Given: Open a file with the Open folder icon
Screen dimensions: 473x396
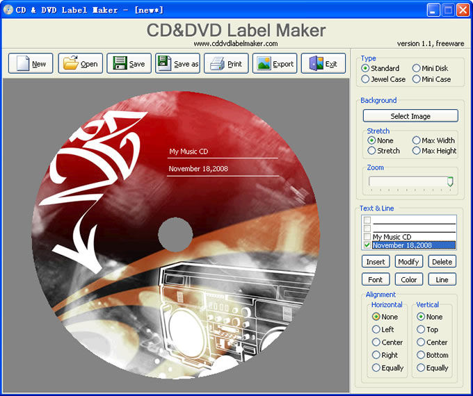Looking at the screenshot, I should click(71, 64).
